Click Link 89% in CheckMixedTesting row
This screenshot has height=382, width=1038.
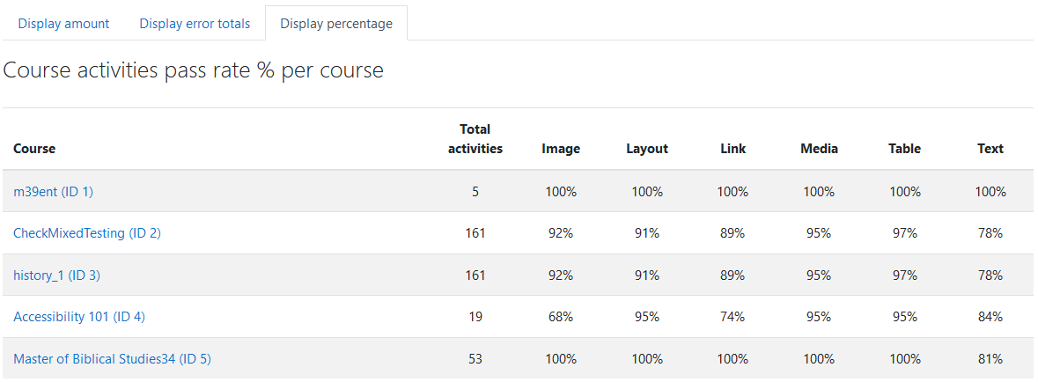(732, 233)
